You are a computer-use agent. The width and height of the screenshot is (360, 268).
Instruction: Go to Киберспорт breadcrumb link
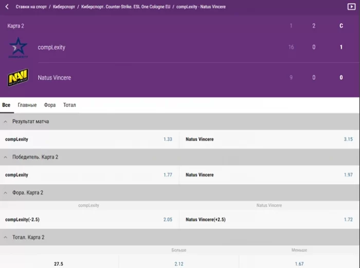64,7
